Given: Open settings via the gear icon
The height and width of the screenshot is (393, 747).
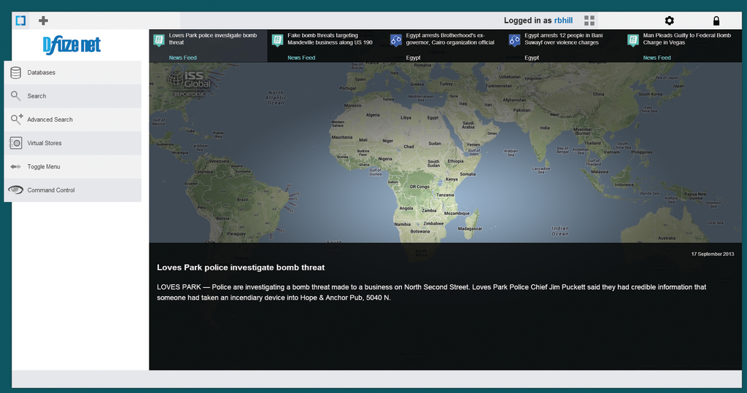Looking at the screenshot, I should point(669,21).
